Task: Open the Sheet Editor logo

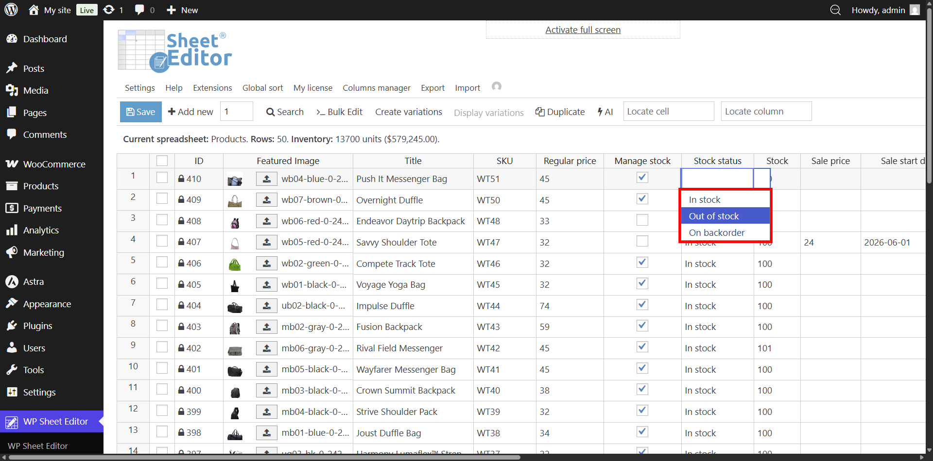Action: [175, 51]
